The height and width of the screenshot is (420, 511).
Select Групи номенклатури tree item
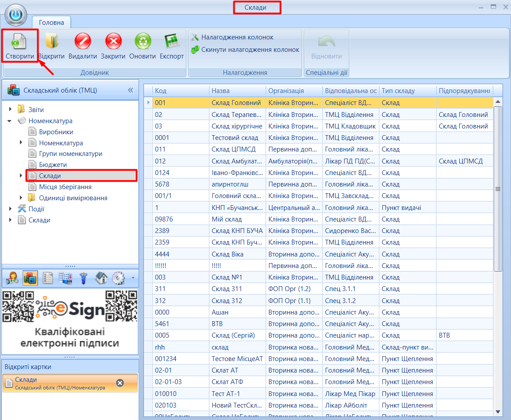click(x=71, y=154)
